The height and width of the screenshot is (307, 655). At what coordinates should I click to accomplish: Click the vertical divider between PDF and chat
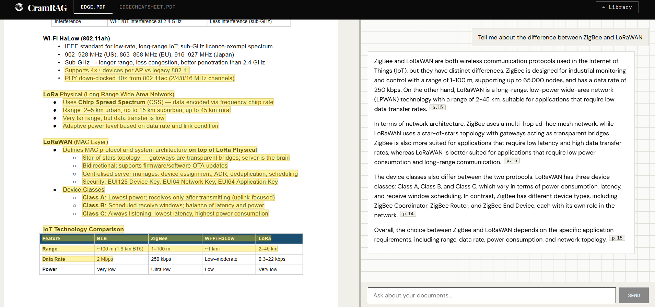[360, 163]
